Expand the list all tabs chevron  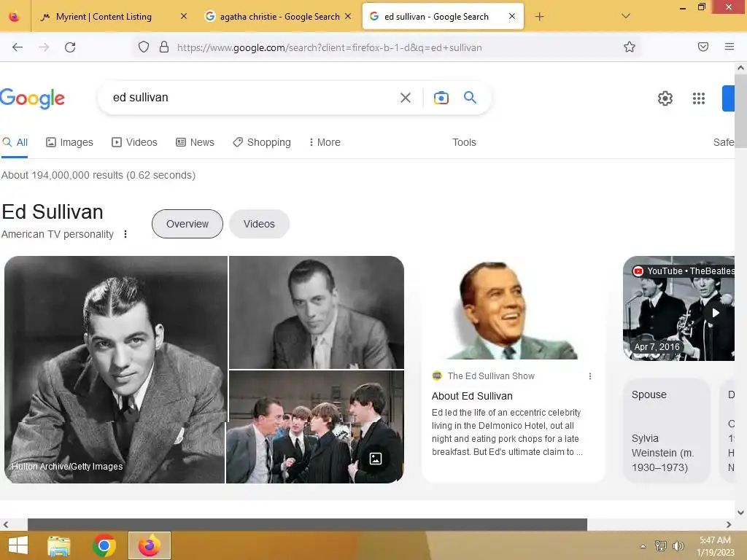(x=626, y=16)
